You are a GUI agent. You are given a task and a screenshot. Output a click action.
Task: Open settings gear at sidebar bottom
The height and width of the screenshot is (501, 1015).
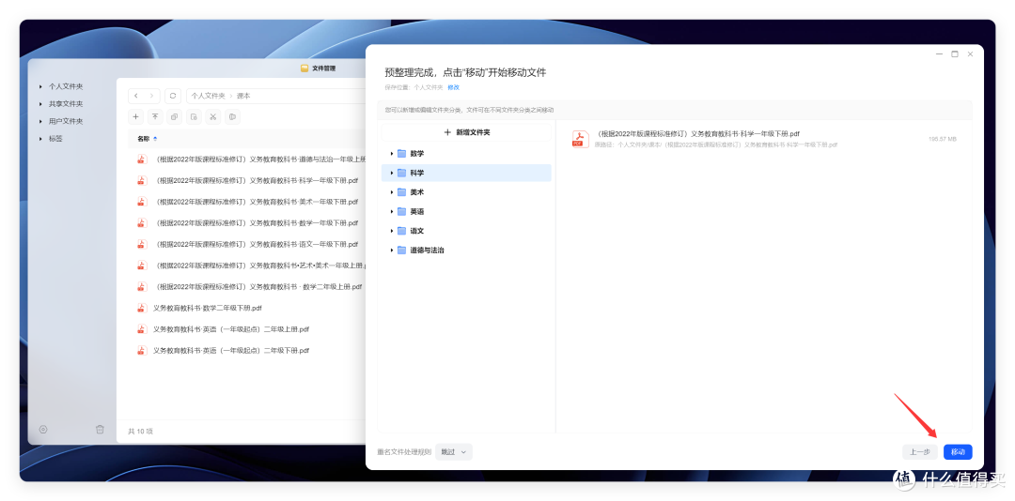43,430
